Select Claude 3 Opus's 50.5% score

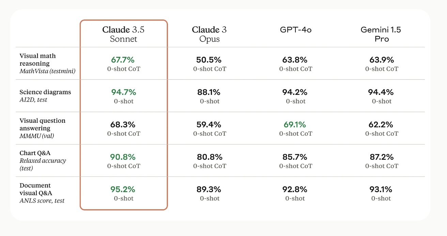(x=209, y=60)
